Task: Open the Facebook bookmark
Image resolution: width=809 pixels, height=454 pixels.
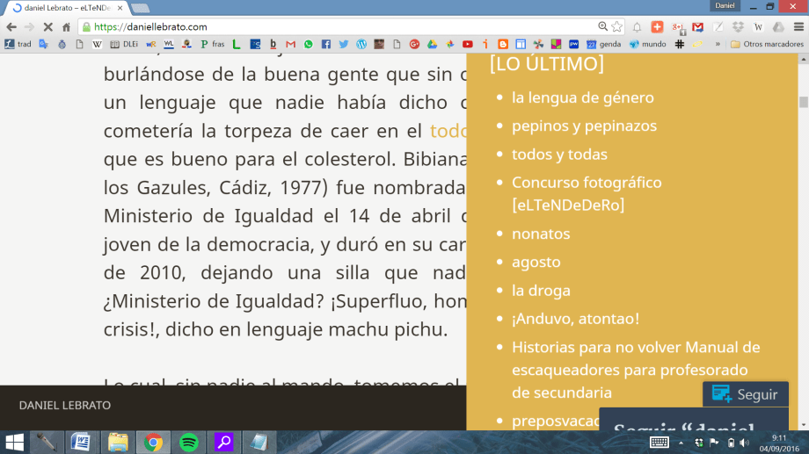Action: (326, 44)
